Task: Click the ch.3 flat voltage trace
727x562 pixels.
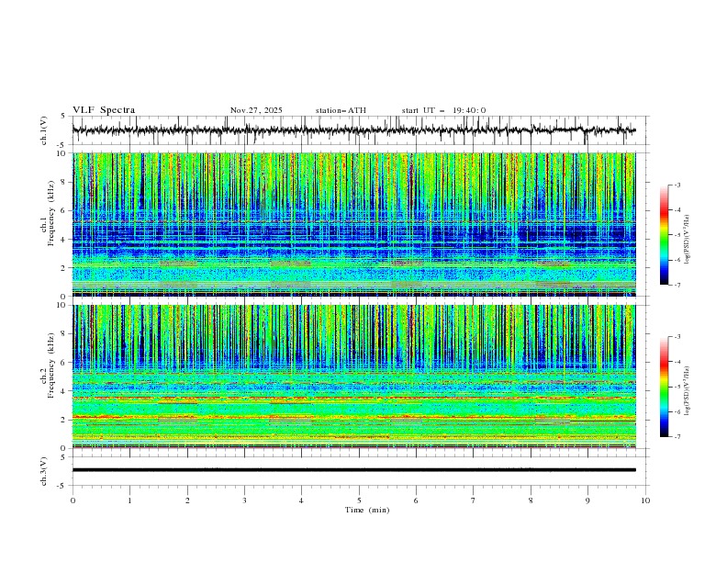Action: click(353, 470)
